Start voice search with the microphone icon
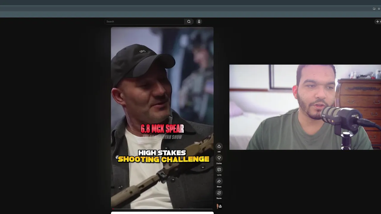The height and width of the screenshot is (214, 381). coord(199,21)
